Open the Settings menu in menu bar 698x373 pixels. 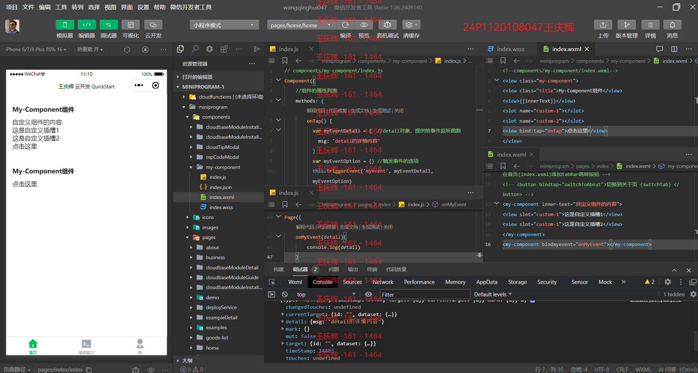[x=143, y=7]
